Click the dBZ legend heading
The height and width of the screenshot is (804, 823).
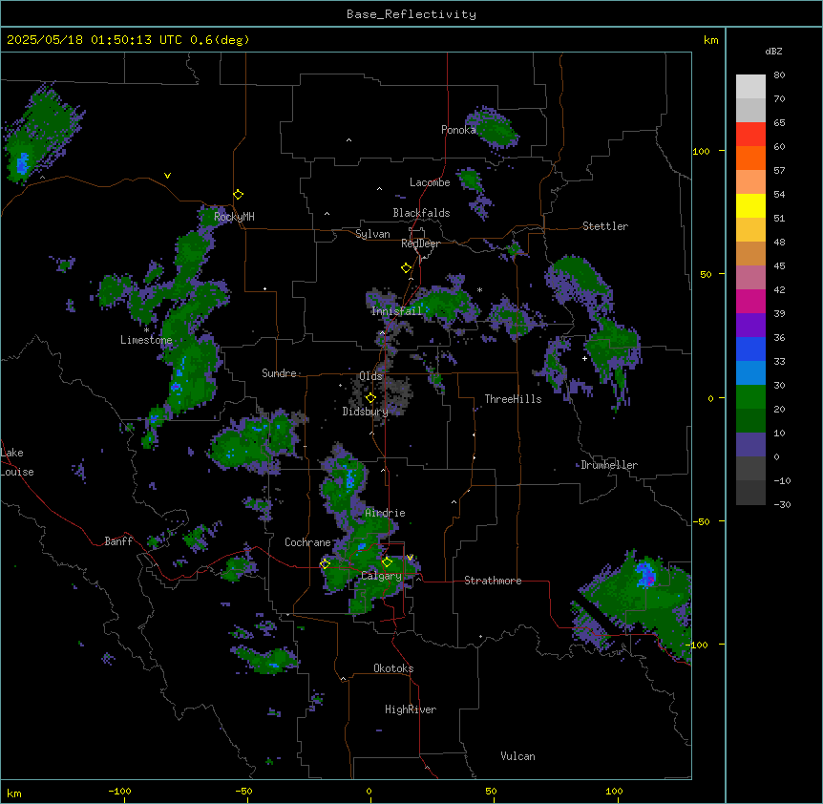[773, 52]
